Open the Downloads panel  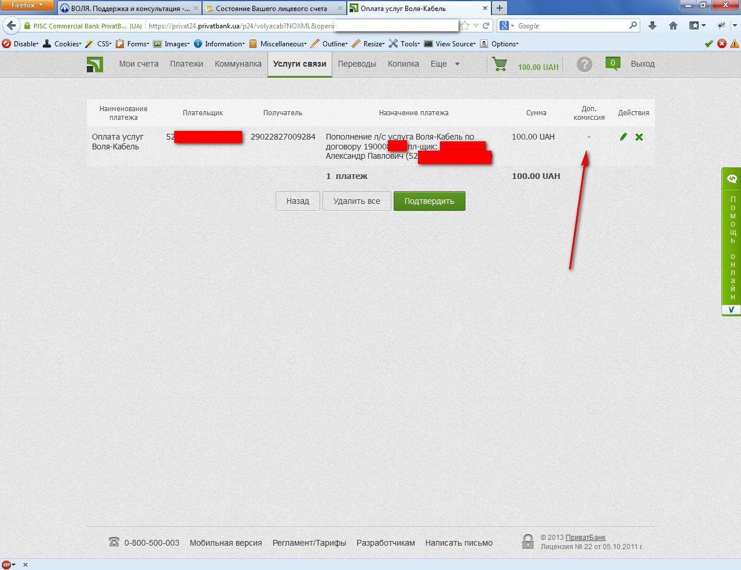652,25
